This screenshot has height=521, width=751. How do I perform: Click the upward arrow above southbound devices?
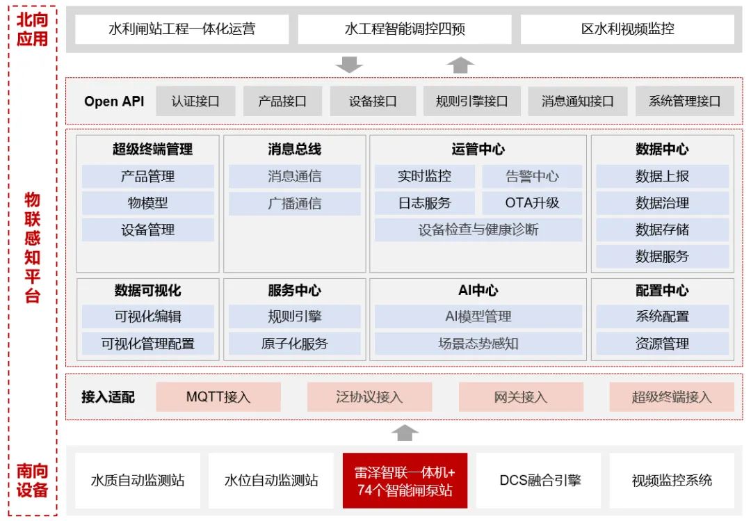[405, 433]
